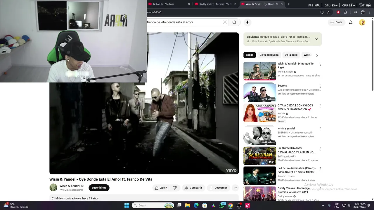
Task: Open options for CITA A CIEGAS video
Action: pos(320,106)
